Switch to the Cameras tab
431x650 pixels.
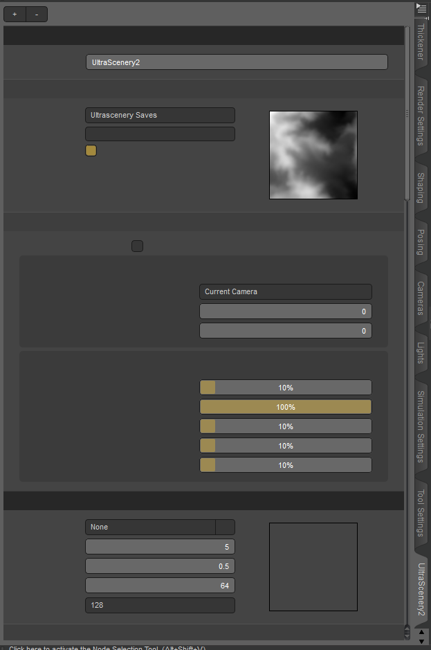[x=421, y=298]
